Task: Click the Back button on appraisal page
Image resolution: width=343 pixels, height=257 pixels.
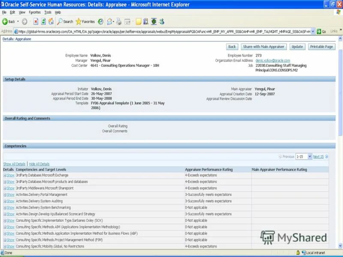Action: [x=232, y=47]
